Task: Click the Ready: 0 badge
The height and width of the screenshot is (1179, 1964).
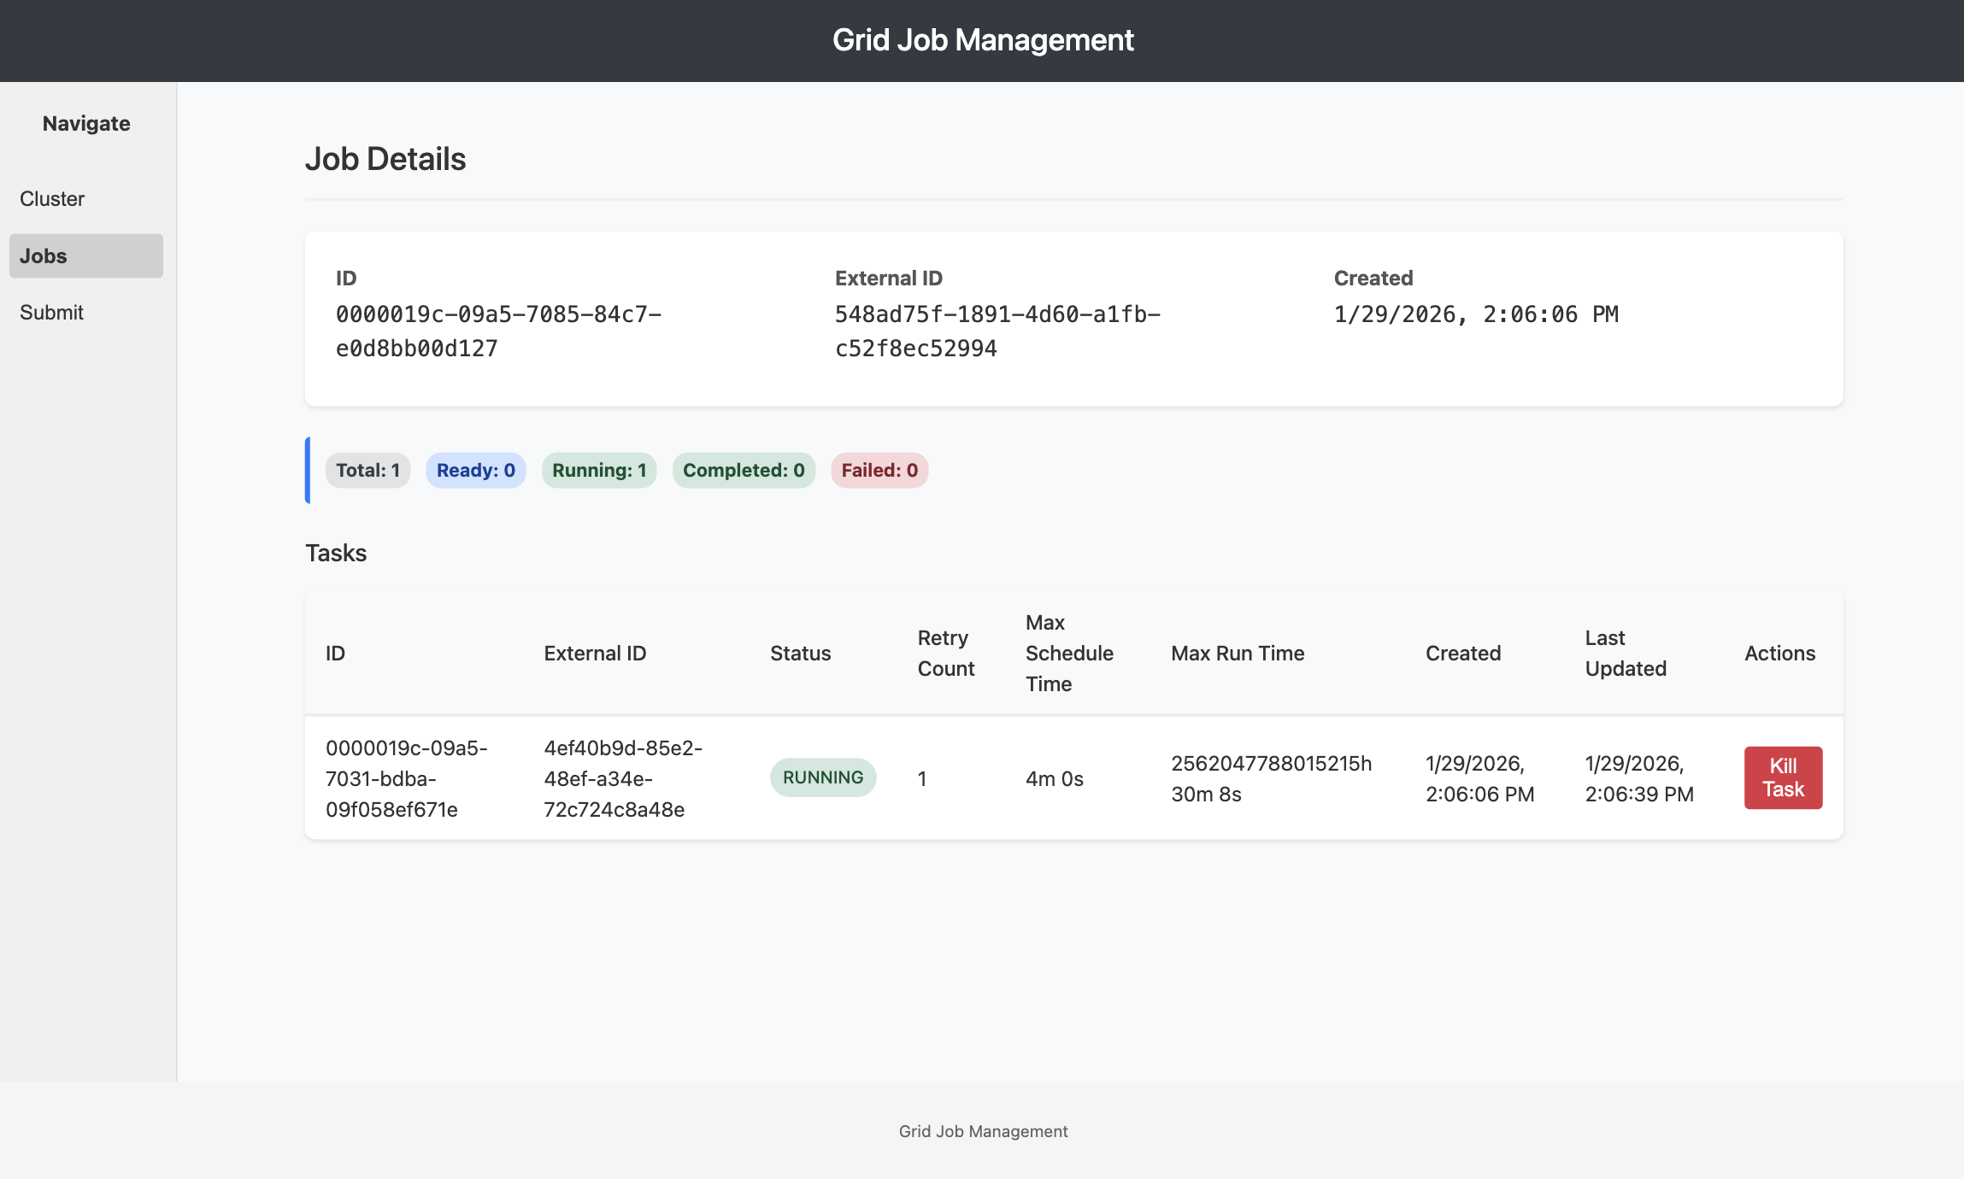Action: [x=475, y=471]
